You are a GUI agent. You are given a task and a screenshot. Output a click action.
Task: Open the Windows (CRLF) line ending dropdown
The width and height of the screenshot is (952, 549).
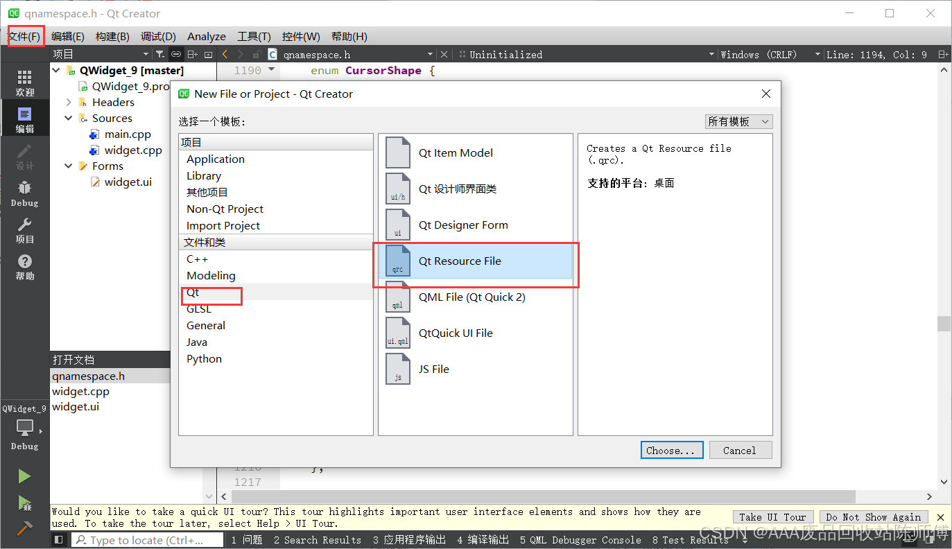770,54
